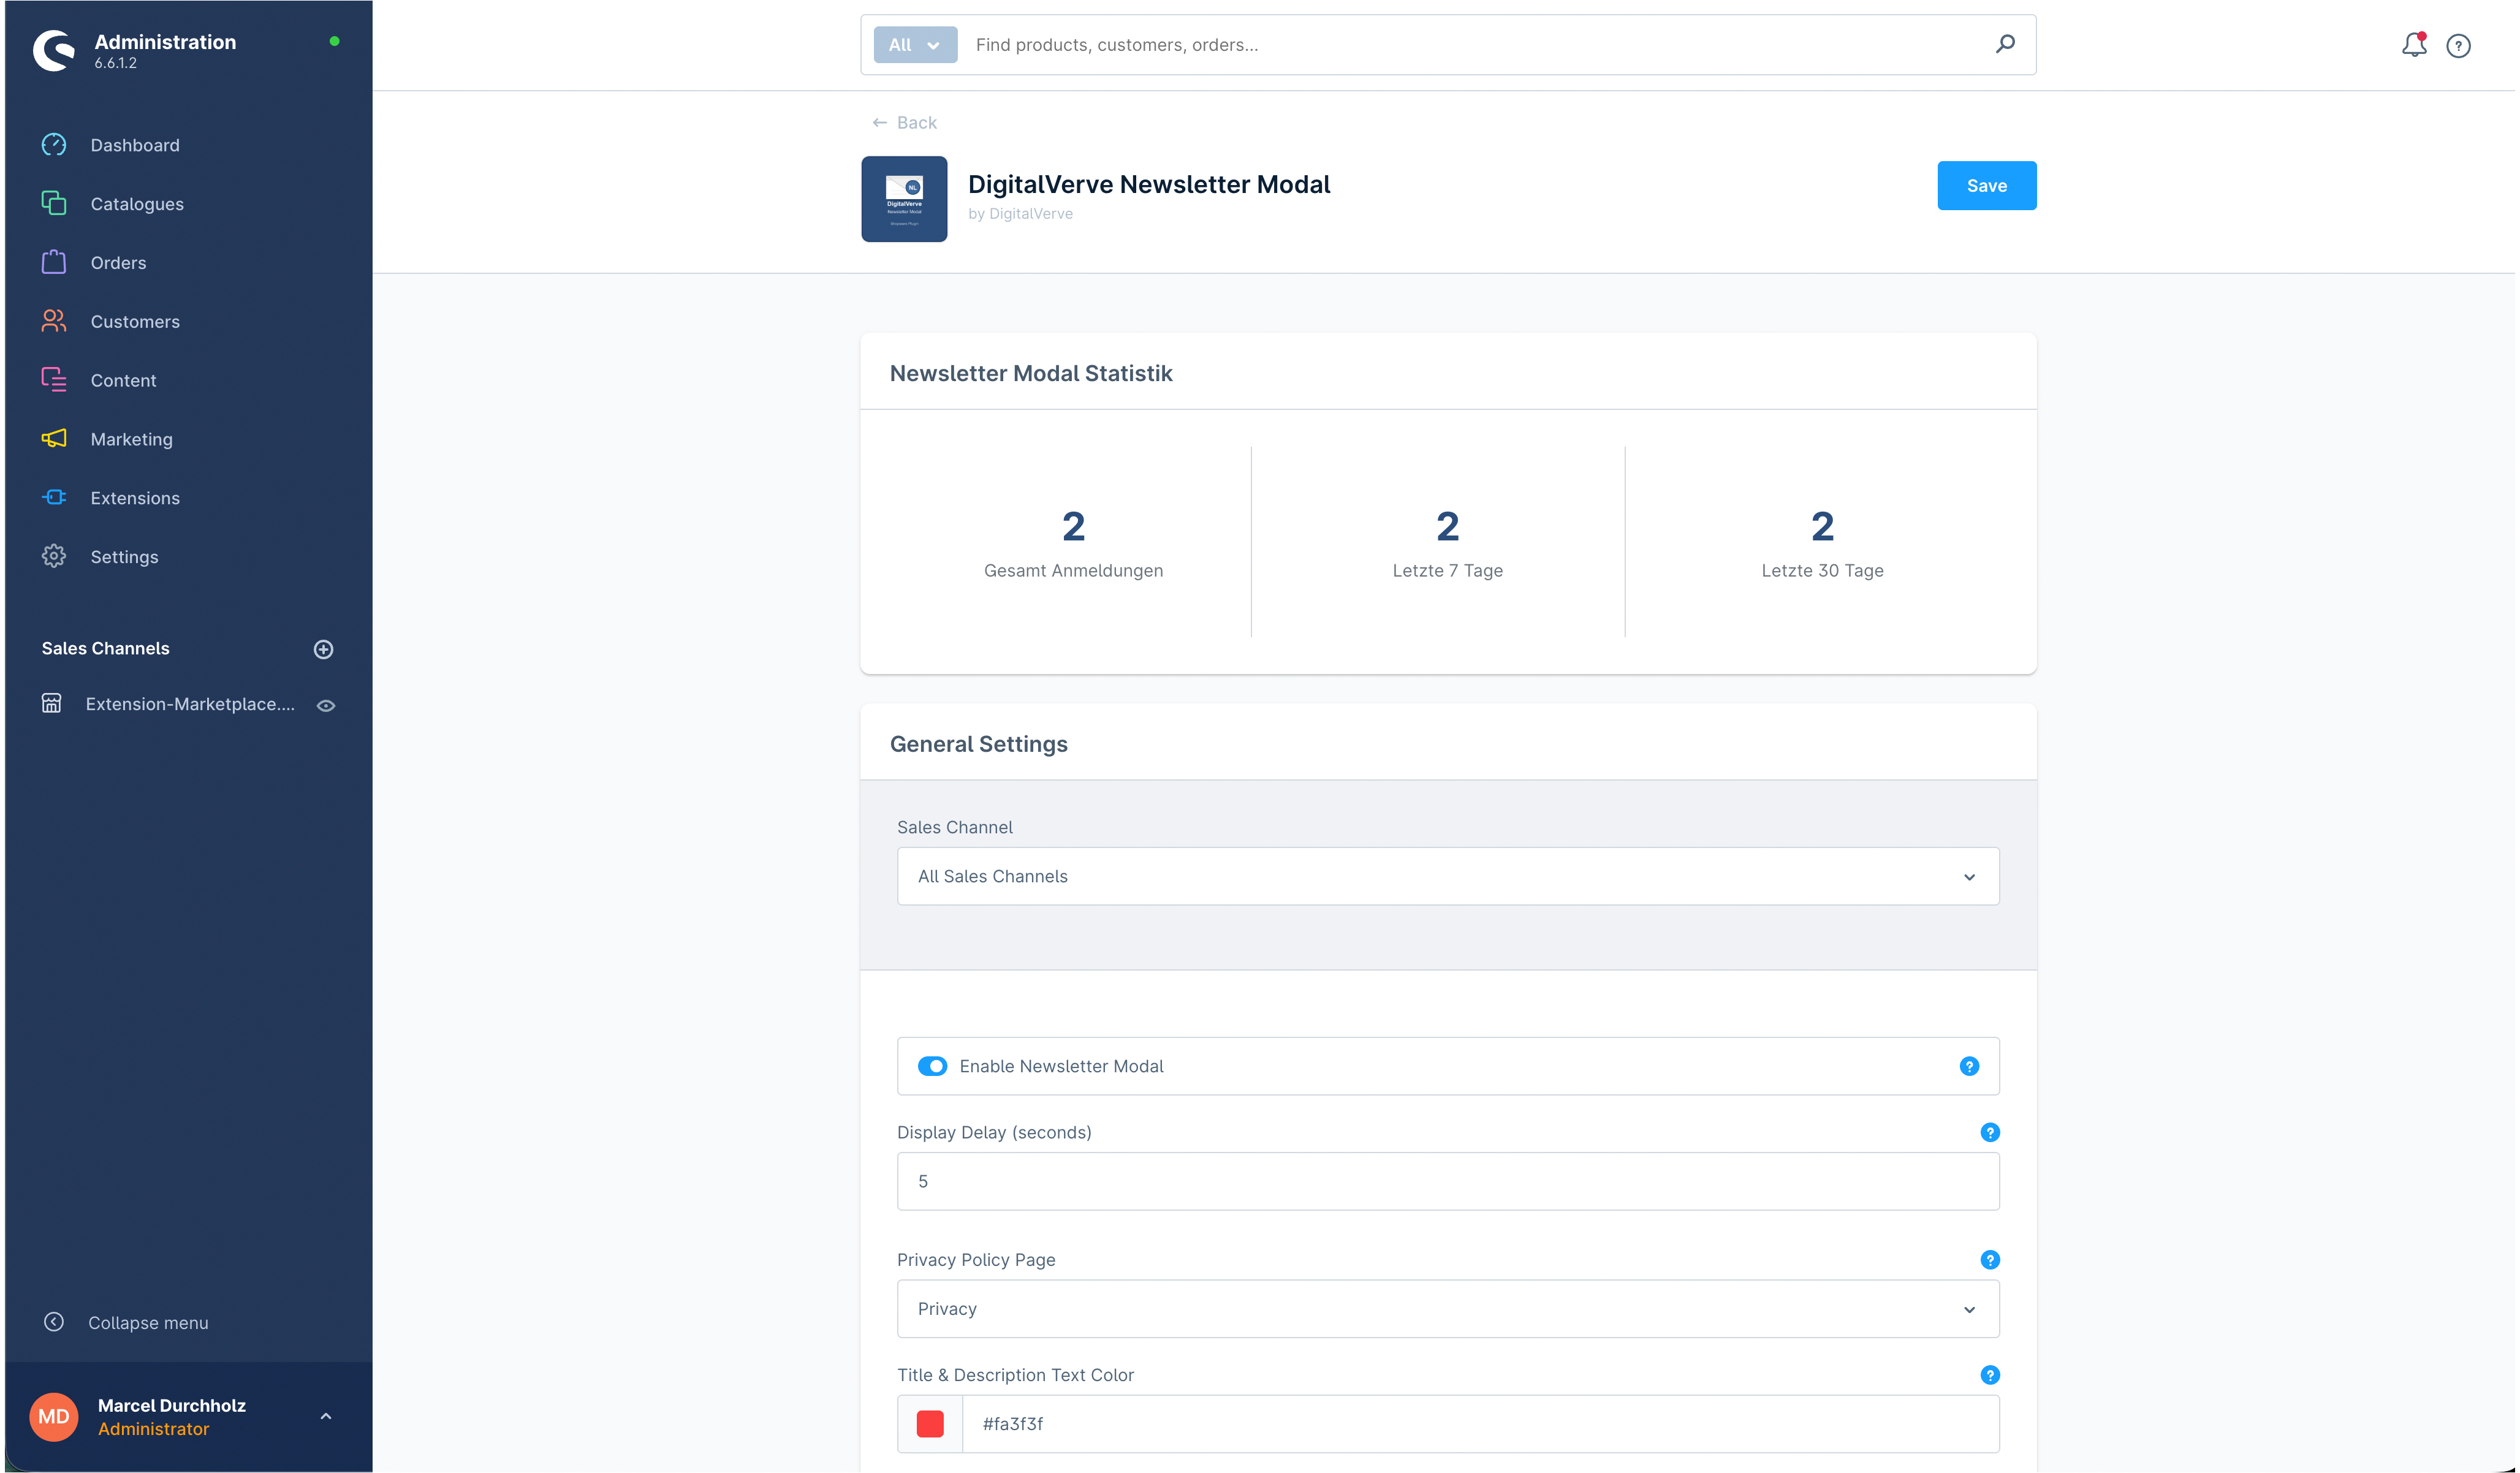This screenshot has width=2520, height=1473.
Task: Open the Sales Channel dropdown
Action: click(1447, 876)
